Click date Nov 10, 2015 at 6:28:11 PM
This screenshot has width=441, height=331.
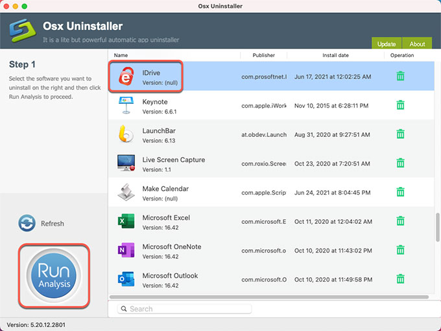[331, 106]
